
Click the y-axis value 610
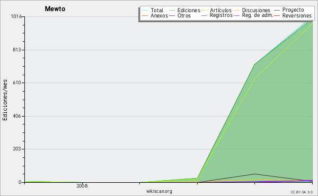tap(17, 83)
